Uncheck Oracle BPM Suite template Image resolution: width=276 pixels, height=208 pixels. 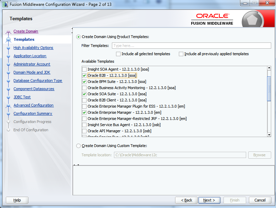click(x=84, y=82)
